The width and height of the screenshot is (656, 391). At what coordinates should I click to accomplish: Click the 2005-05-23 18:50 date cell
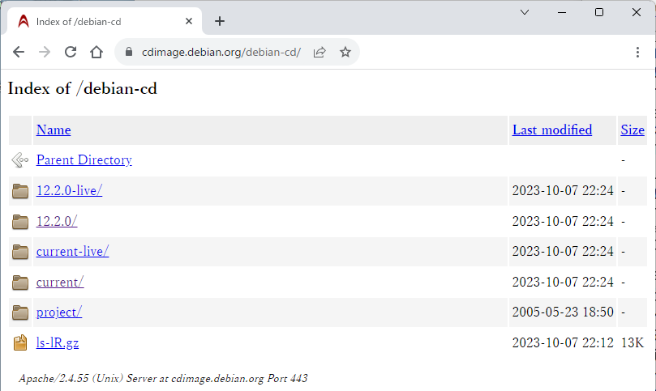(563, 312)
